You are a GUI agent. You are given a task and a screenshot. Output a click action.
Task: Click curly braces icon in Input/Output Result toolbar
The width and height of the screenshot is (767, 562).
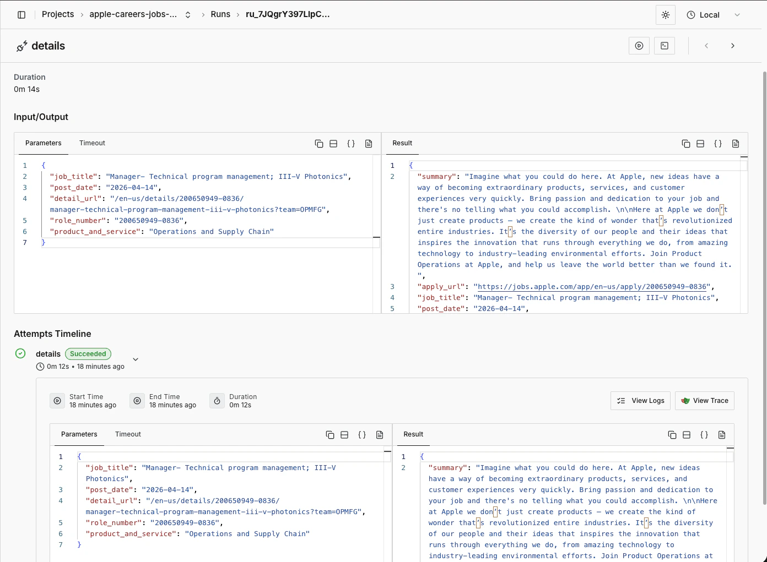[718, 144]
